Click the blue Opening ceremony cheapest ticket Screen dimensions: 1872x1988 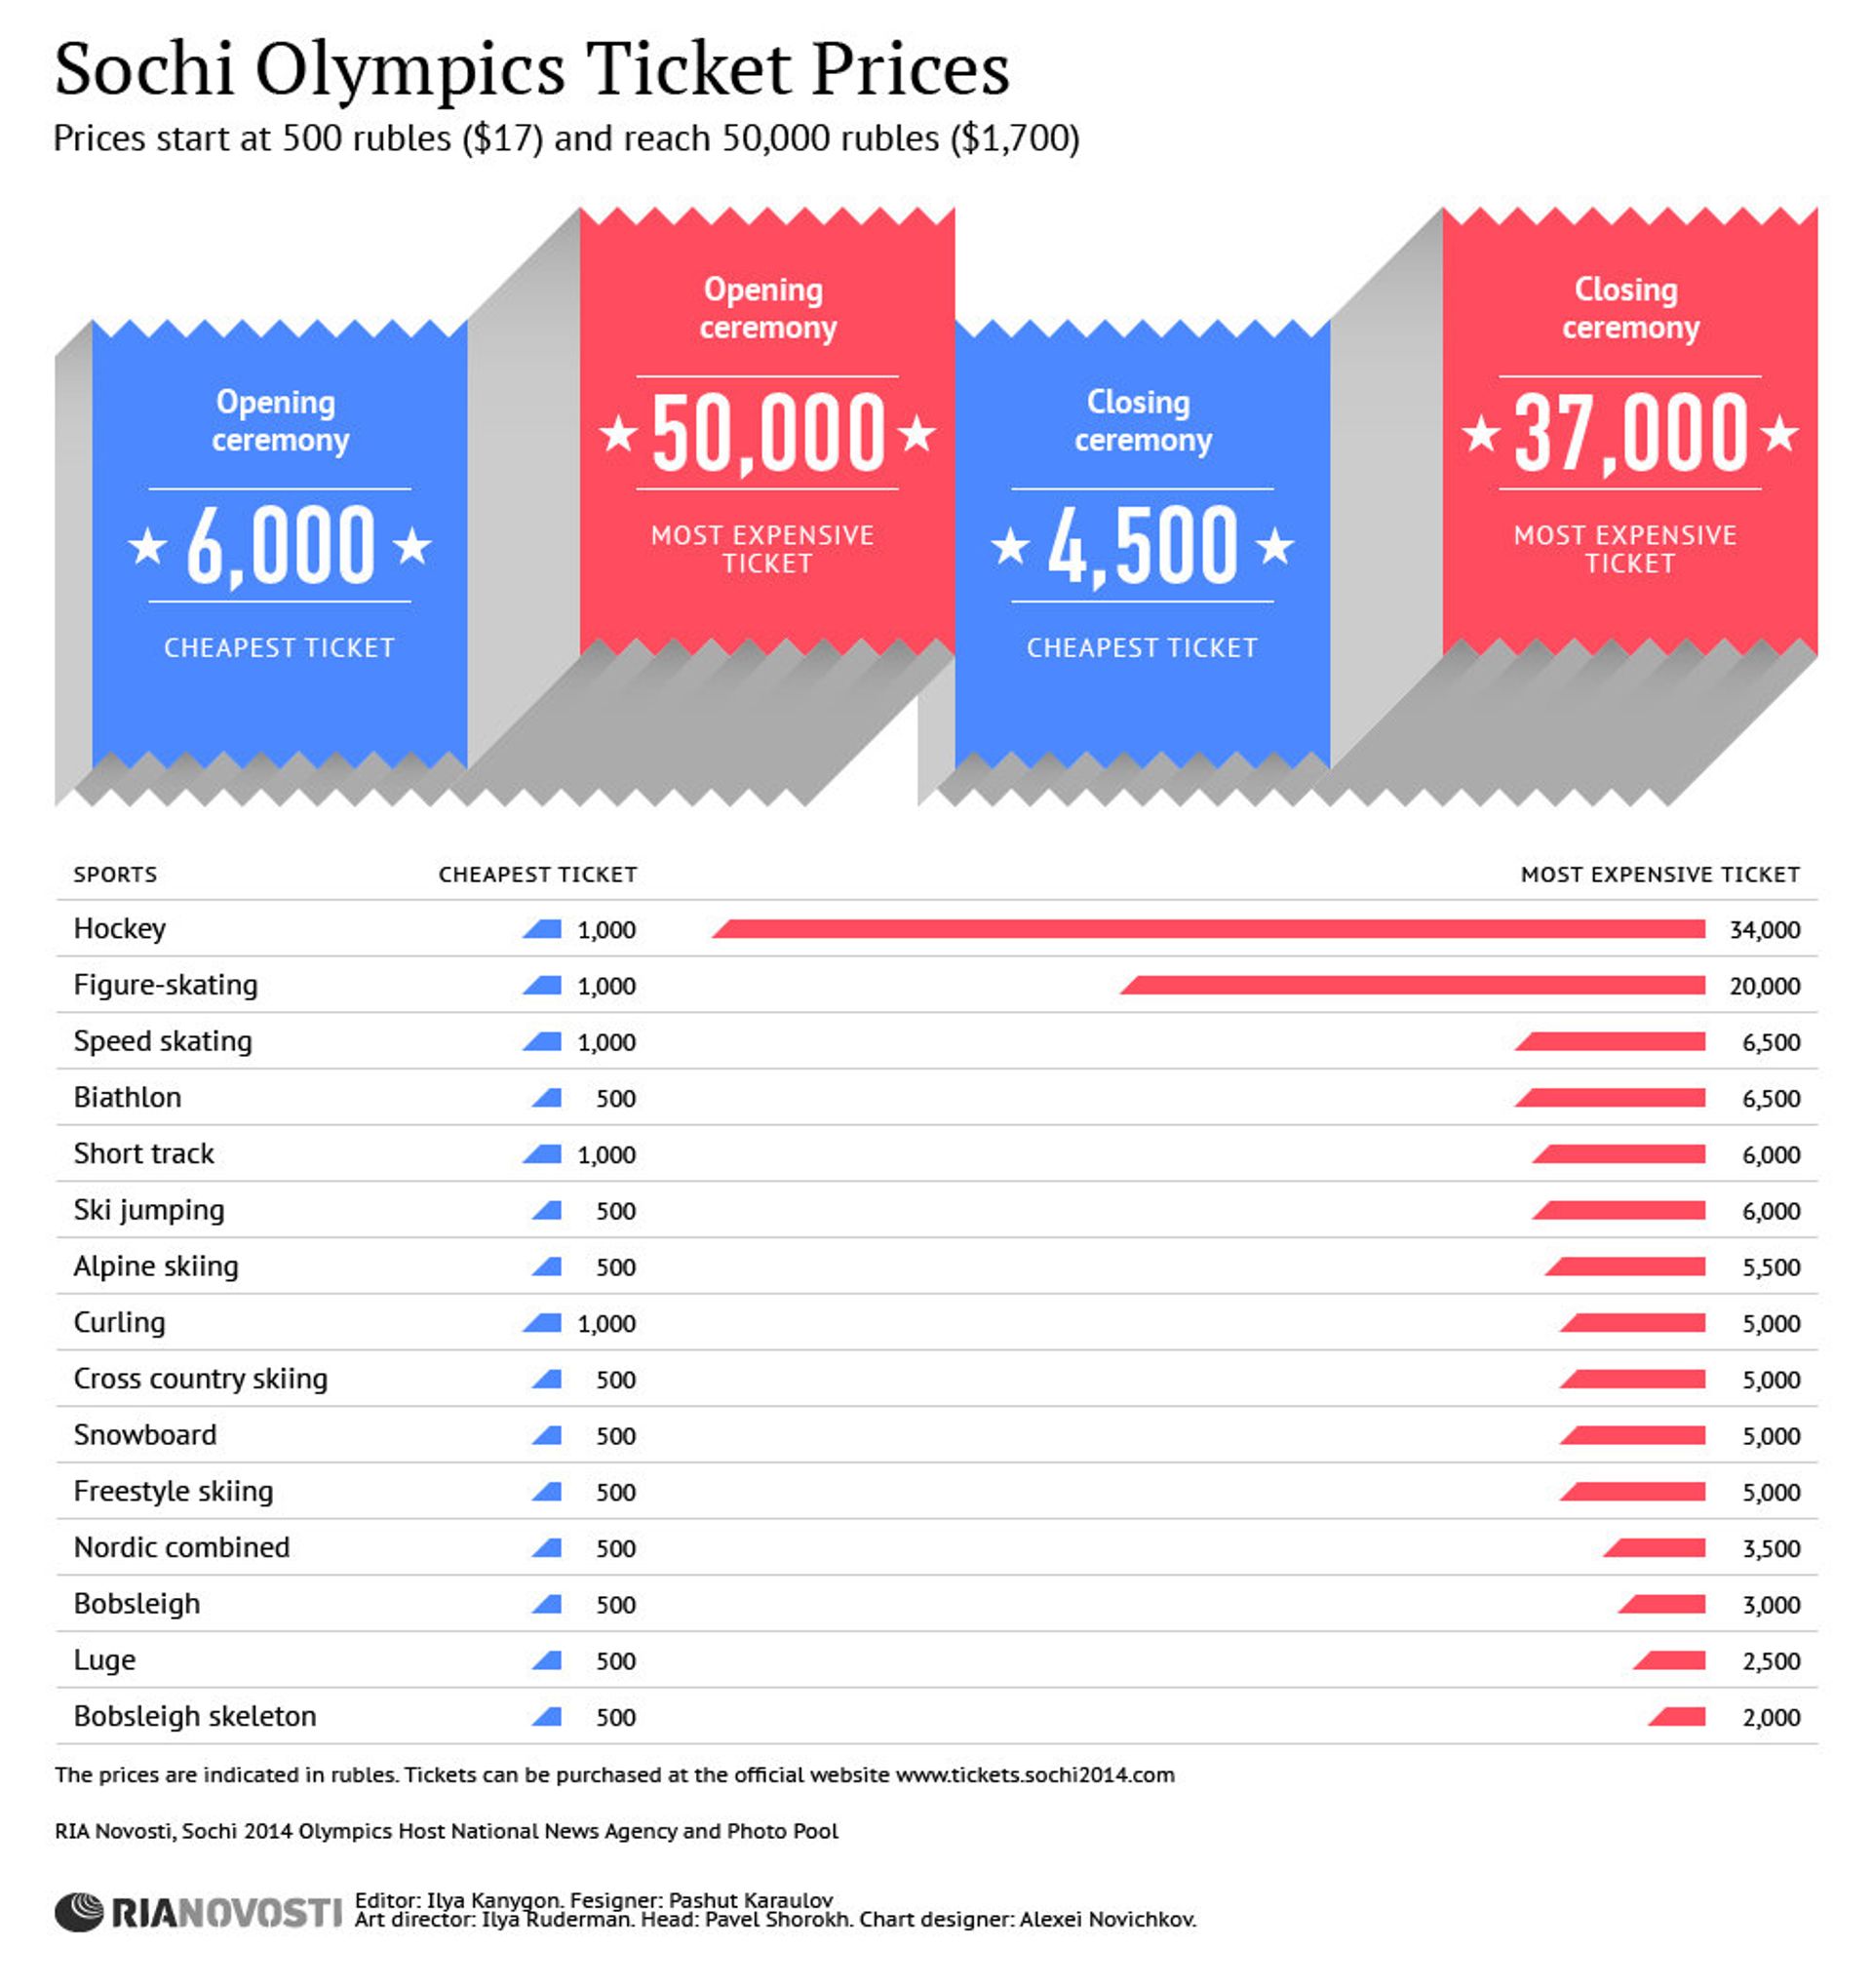coord(280,545)
